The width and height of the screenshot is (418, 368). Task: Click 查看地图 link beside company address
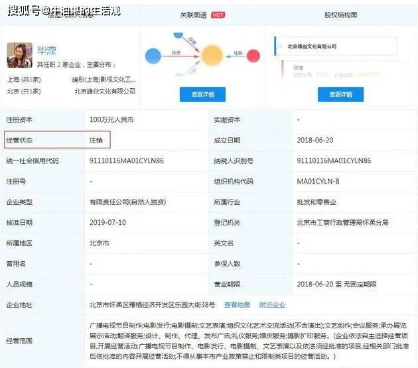(237, 304)
